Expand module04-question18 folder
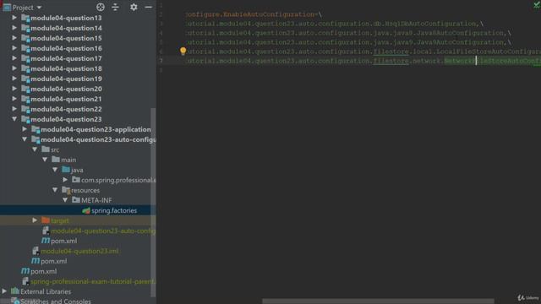 pos(14,68)
